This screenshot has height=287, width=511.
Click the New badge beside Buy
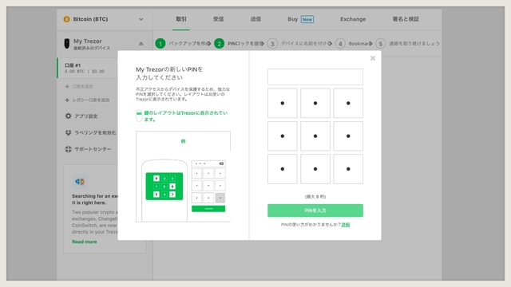pyautogui.click(x=307, y=19)
